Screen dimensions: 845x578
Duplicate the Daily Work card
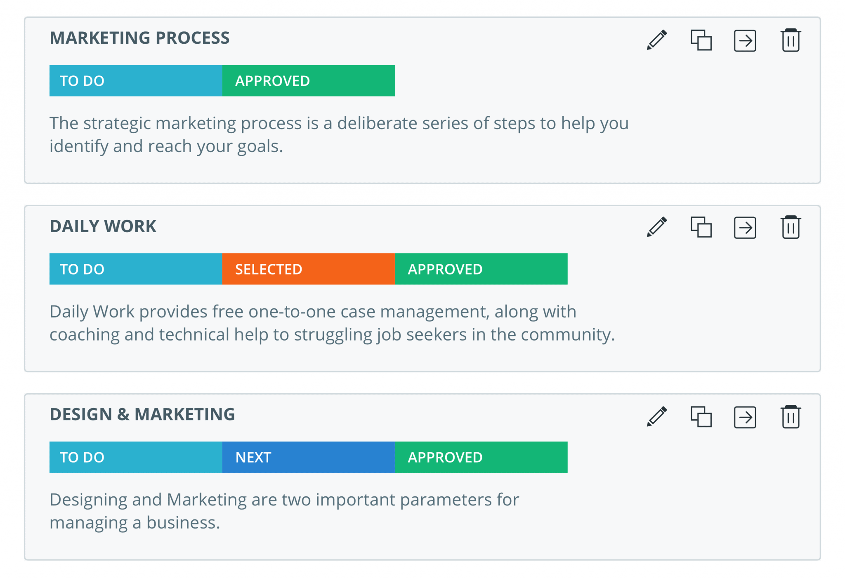coord(701,228)
